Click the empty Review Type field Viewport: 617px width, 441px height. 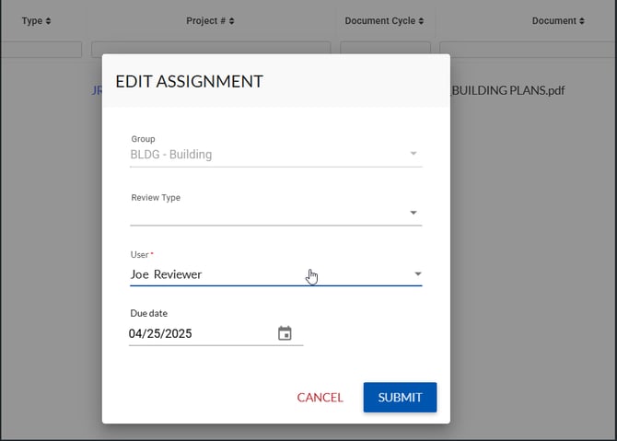coord(262,214)
